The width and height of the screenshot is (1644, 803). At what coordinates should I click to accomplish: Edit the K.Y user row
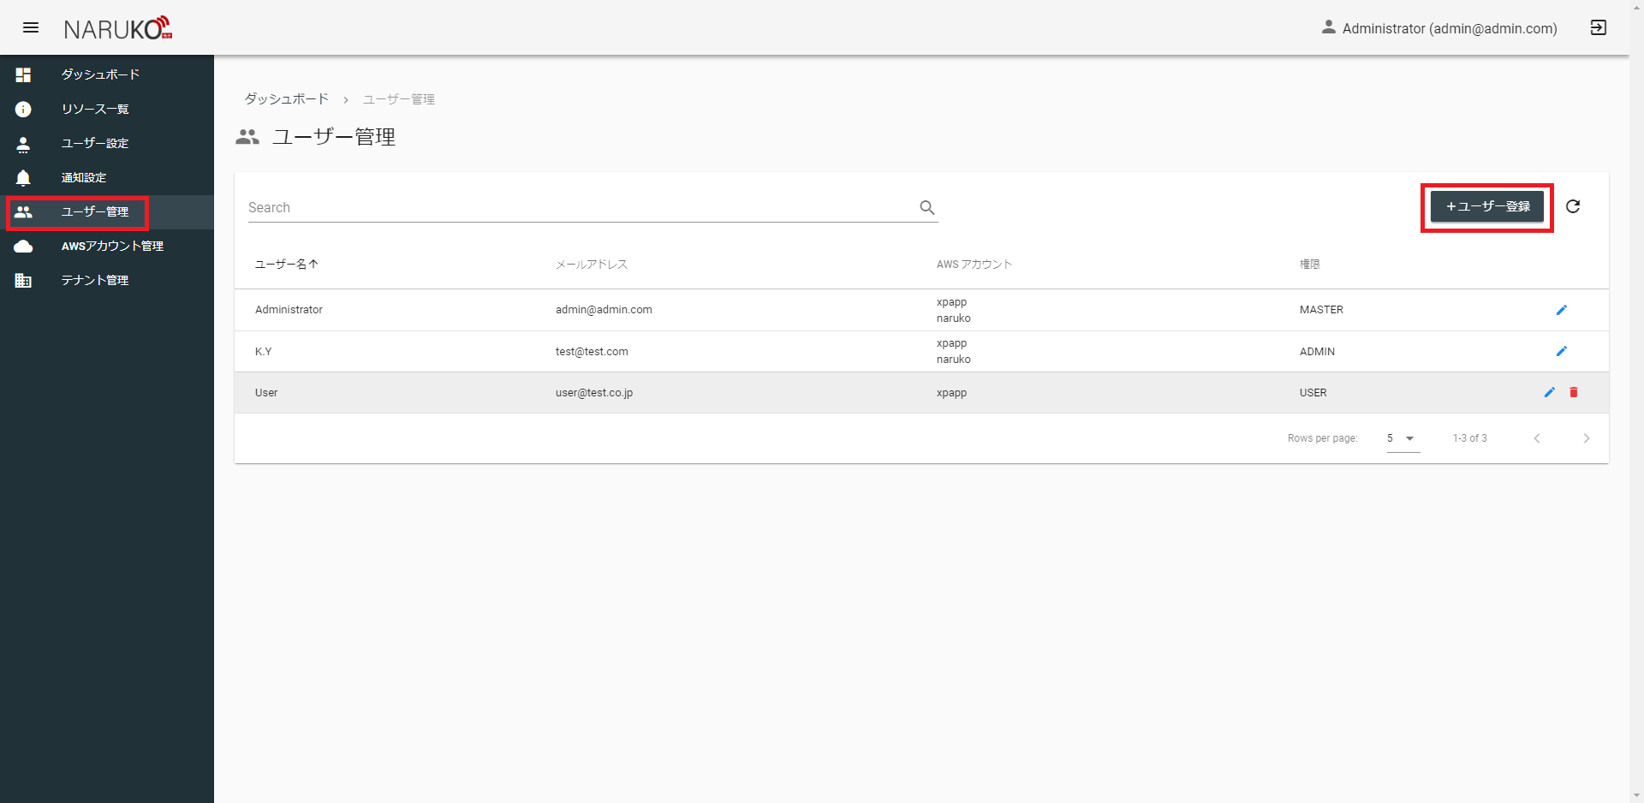point(1562,351)
